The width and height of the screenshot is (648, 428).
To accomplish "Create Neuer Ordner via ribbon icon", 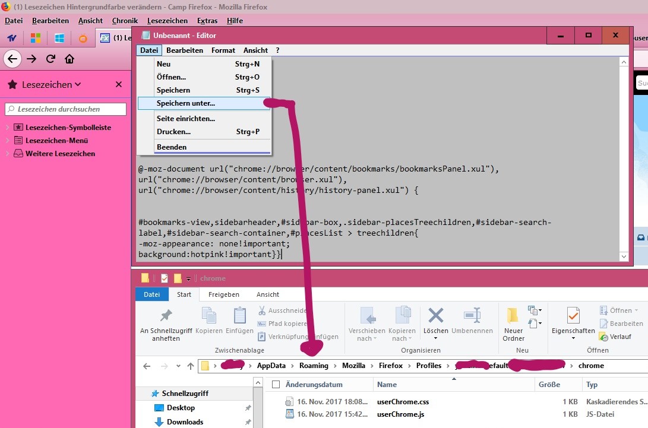I will click(513, 316).
